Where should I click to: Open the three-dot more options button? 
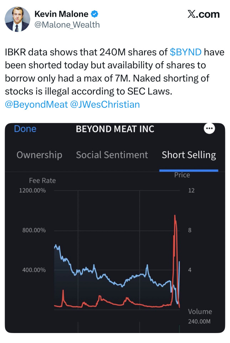[209, 129]
